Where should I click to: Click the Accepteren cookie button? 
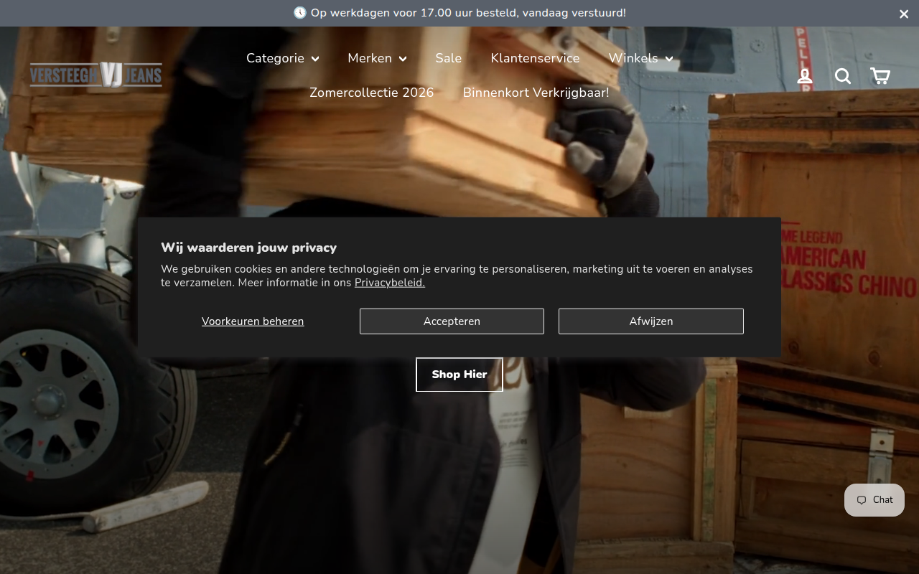point(452,321)
